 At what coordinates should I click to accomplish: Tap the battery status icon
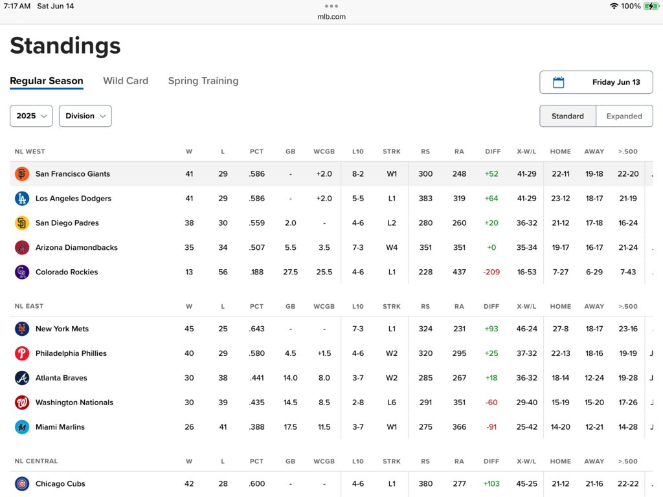pos(651,6)
